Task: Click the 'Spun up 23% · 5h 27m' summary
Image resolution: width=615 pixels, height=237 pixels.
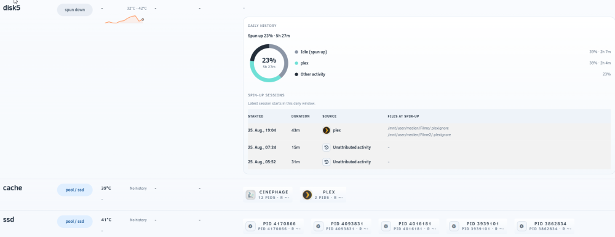Action: click(269, 36)
